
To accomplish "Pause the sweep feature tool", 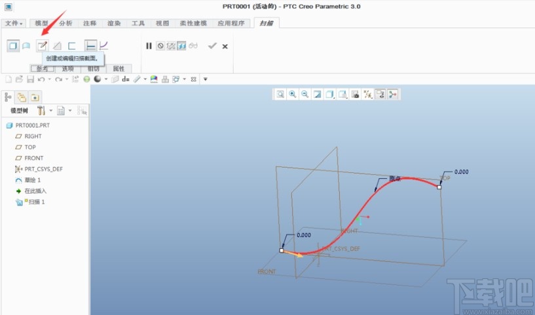I will [x=149, y=46].
